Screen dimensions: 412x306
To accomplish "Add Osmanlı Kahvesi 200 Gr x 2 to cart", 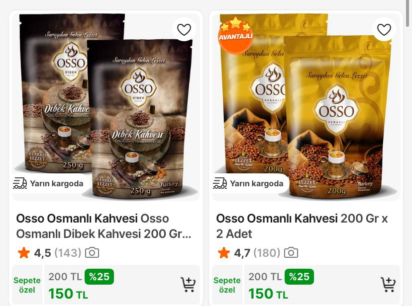I will (388, 285).
